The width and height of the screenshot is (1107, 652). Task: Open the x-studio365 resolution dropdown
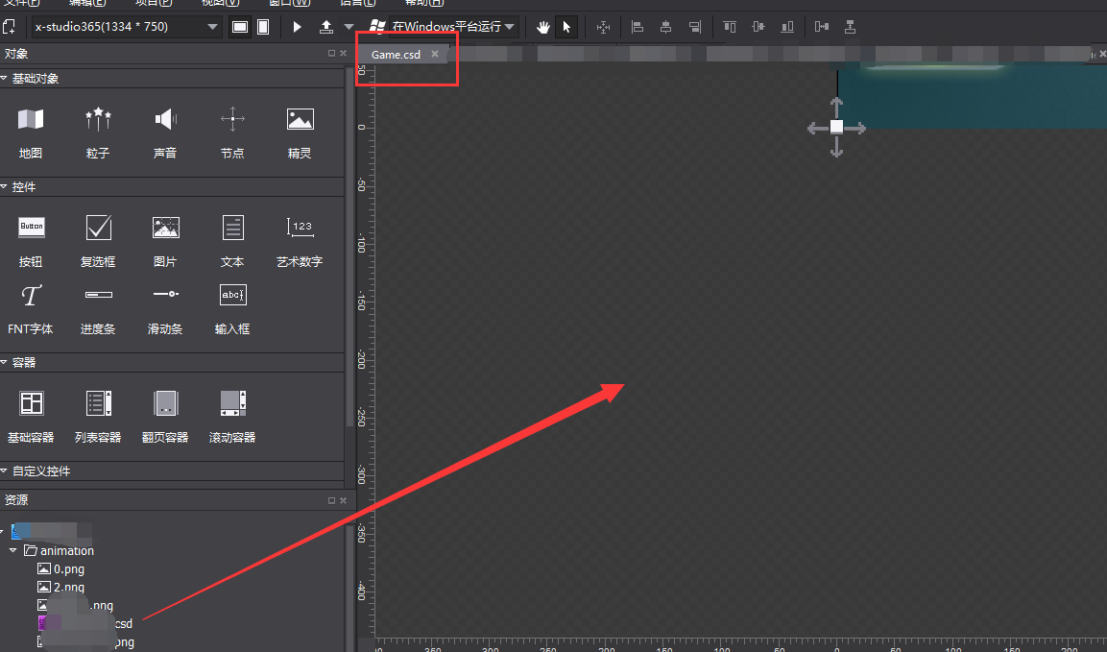coord(127,27)
